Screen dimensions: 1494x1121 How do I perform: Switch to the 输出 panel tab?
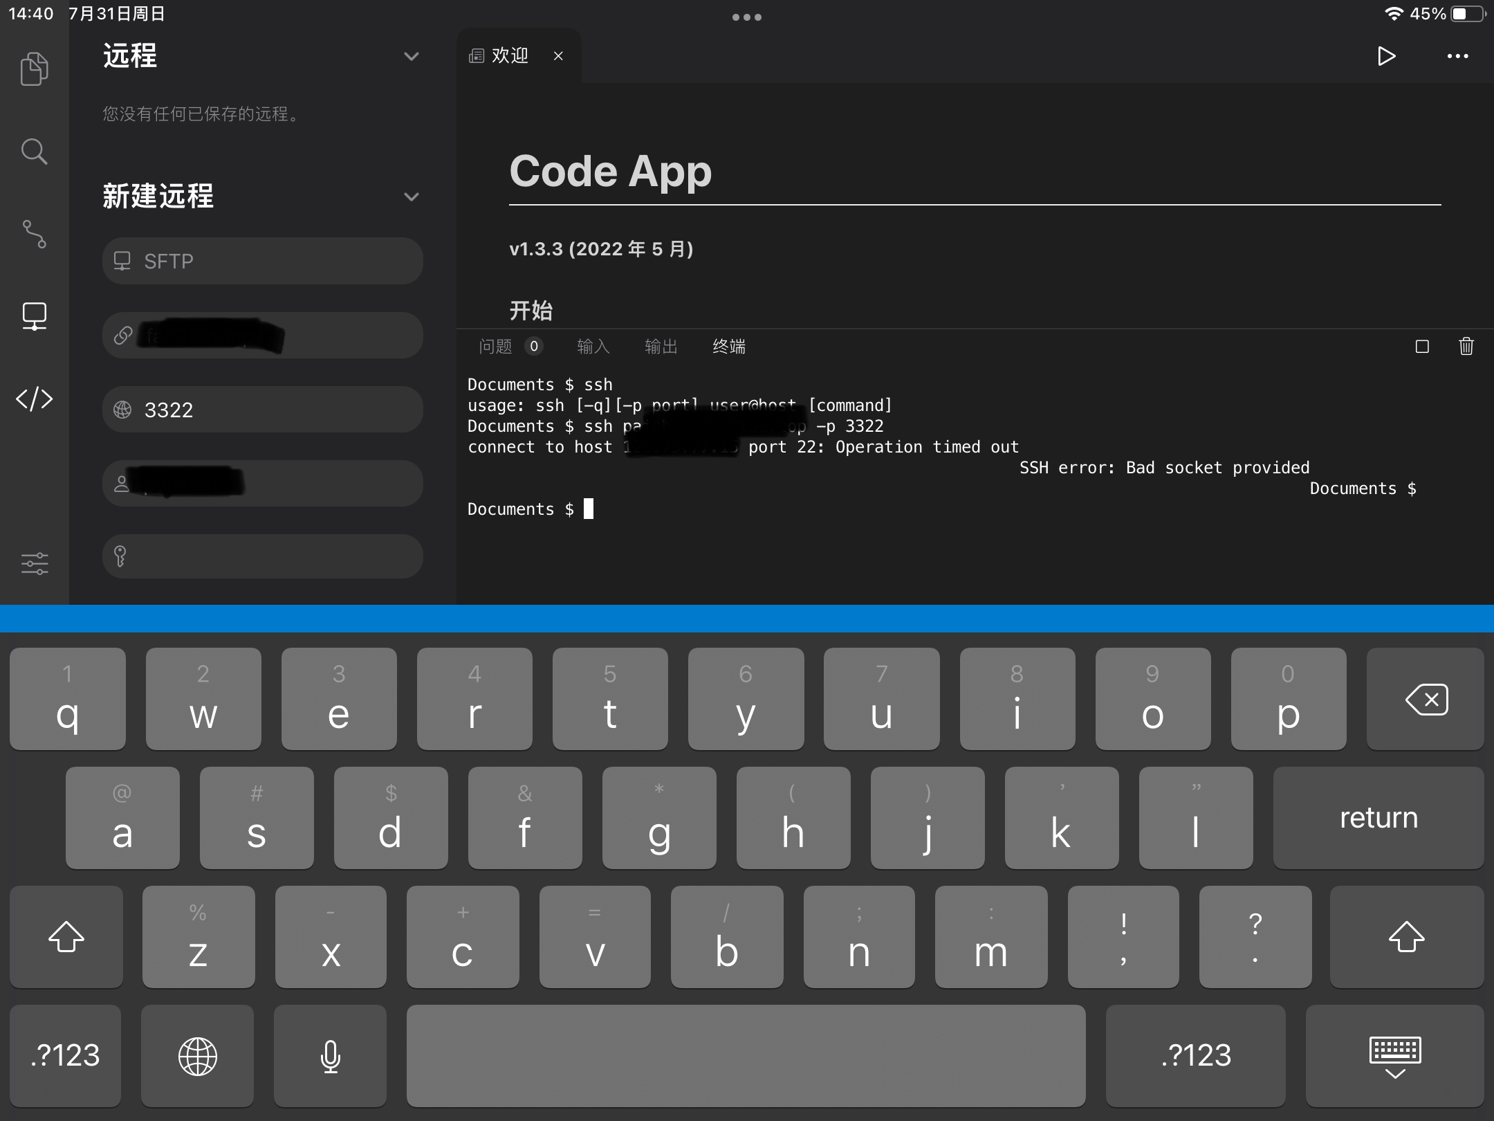coord(661,346)
